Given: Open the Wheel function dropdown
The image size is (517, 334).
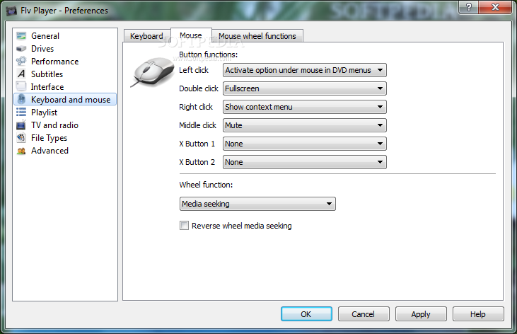Looking at the screenshot, I should 257,204.
